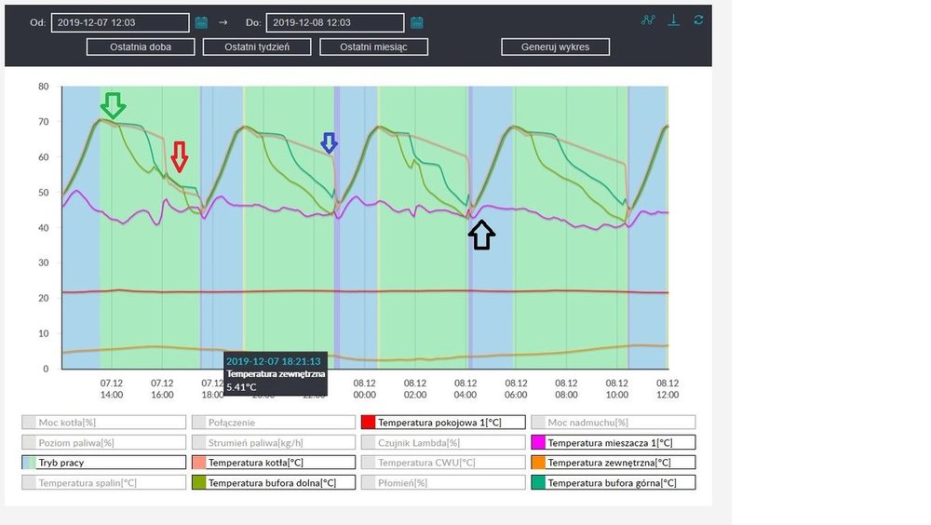The width and height of the screenshot is (931, 525).
Task: Click the black outlined arrow on the chart
Action: pos(480,235)
